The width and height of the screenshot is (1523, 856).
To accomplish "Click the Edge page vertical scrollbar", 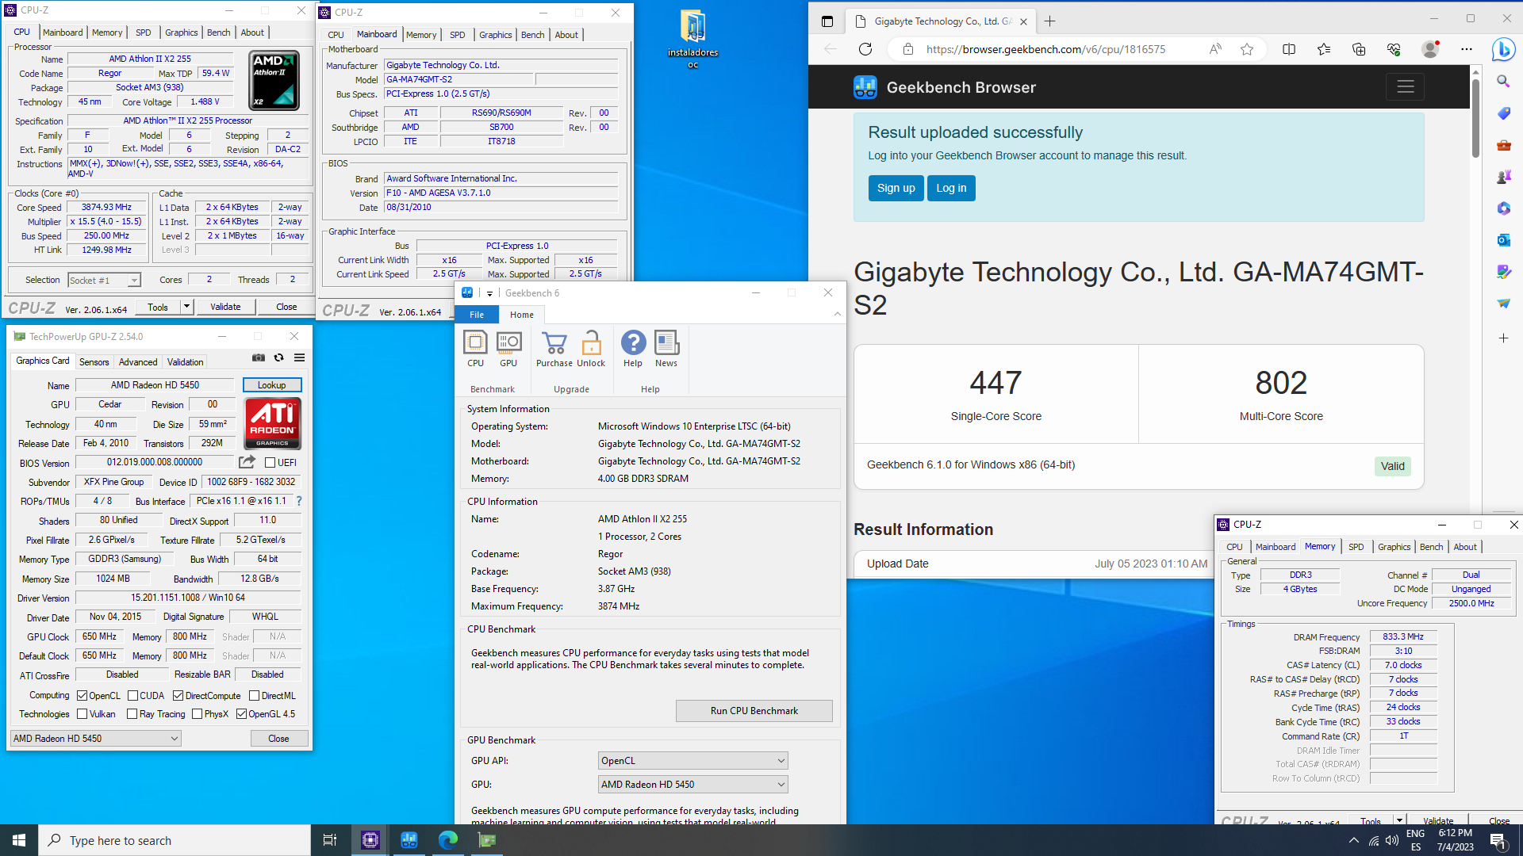I will tap(1475, 119).
